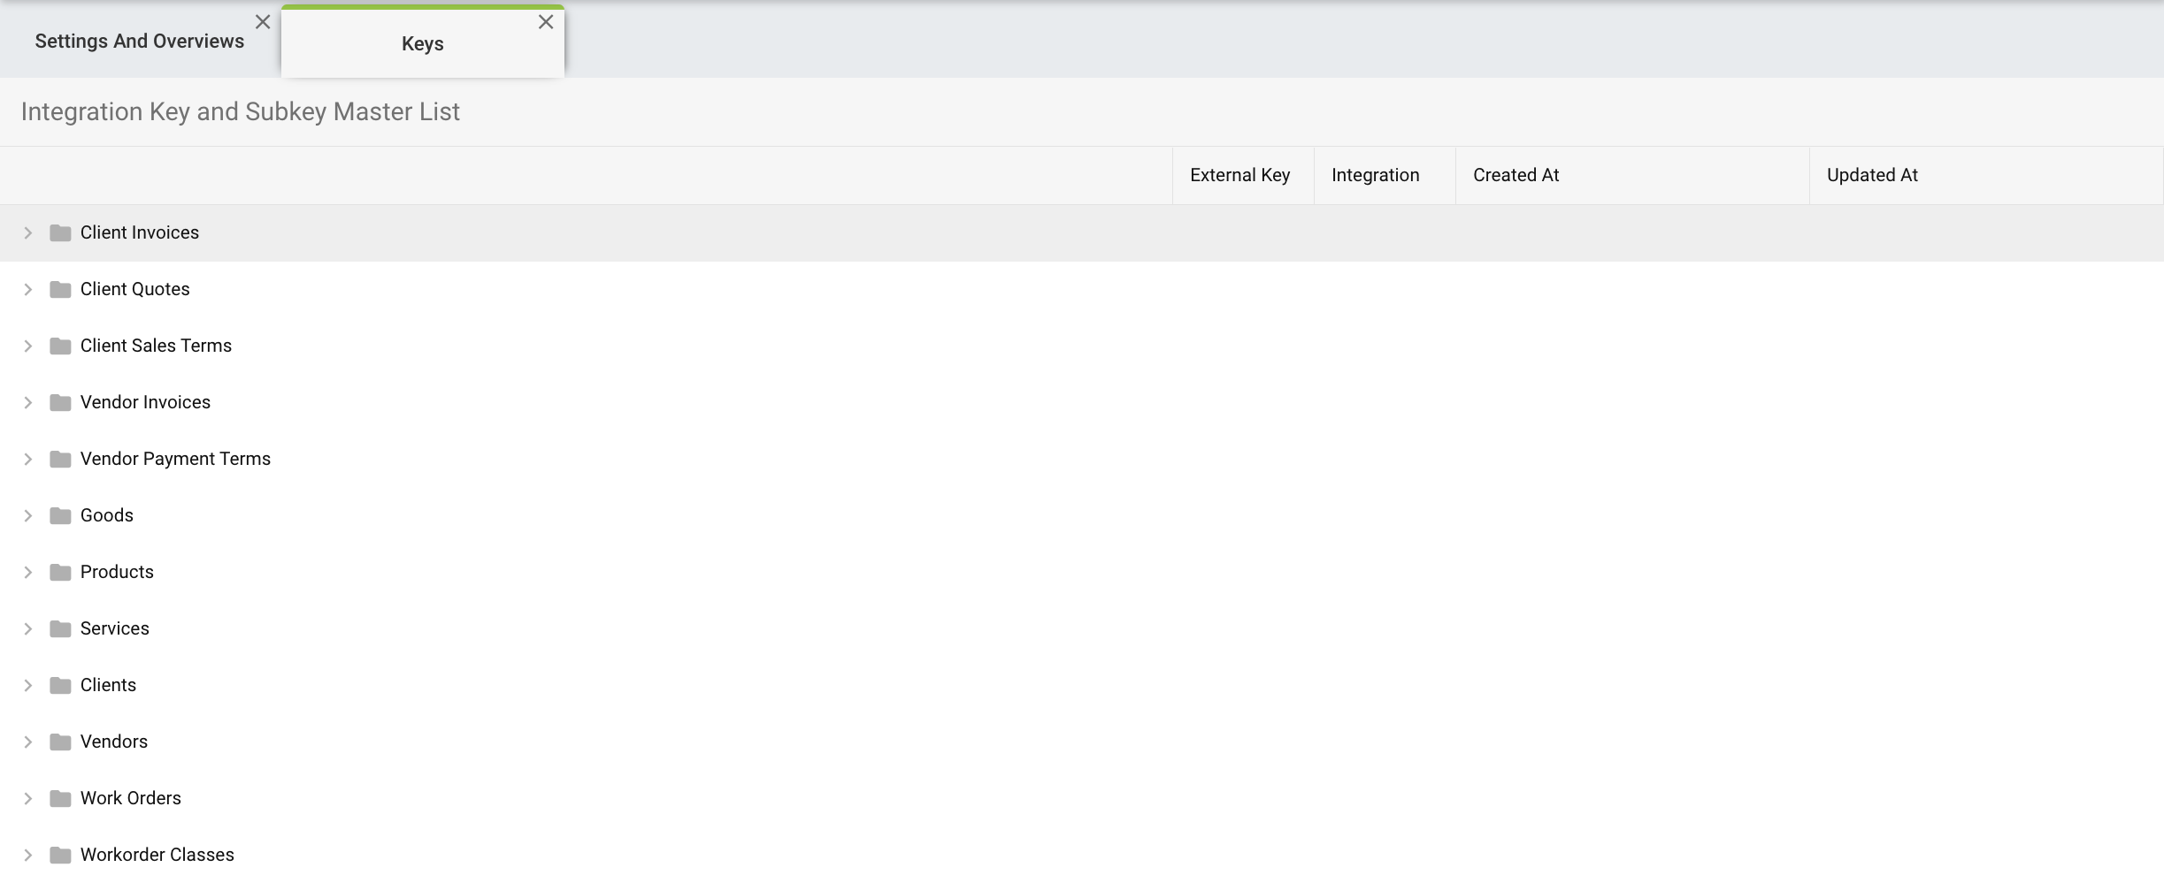
Task: Click the Client Quotes folder icon
Action: point(59,289)
